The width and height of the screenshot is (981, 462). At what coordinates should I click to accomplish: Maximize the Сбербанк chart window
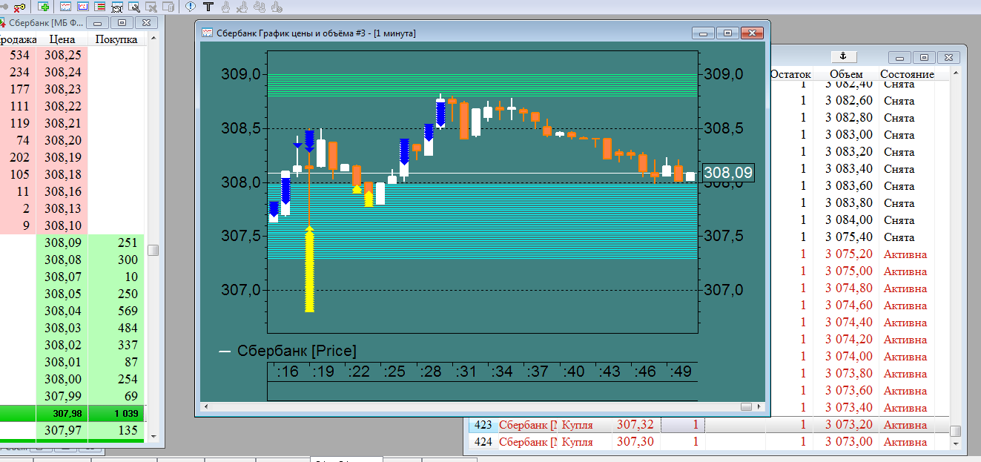click(x=727, y=33)
